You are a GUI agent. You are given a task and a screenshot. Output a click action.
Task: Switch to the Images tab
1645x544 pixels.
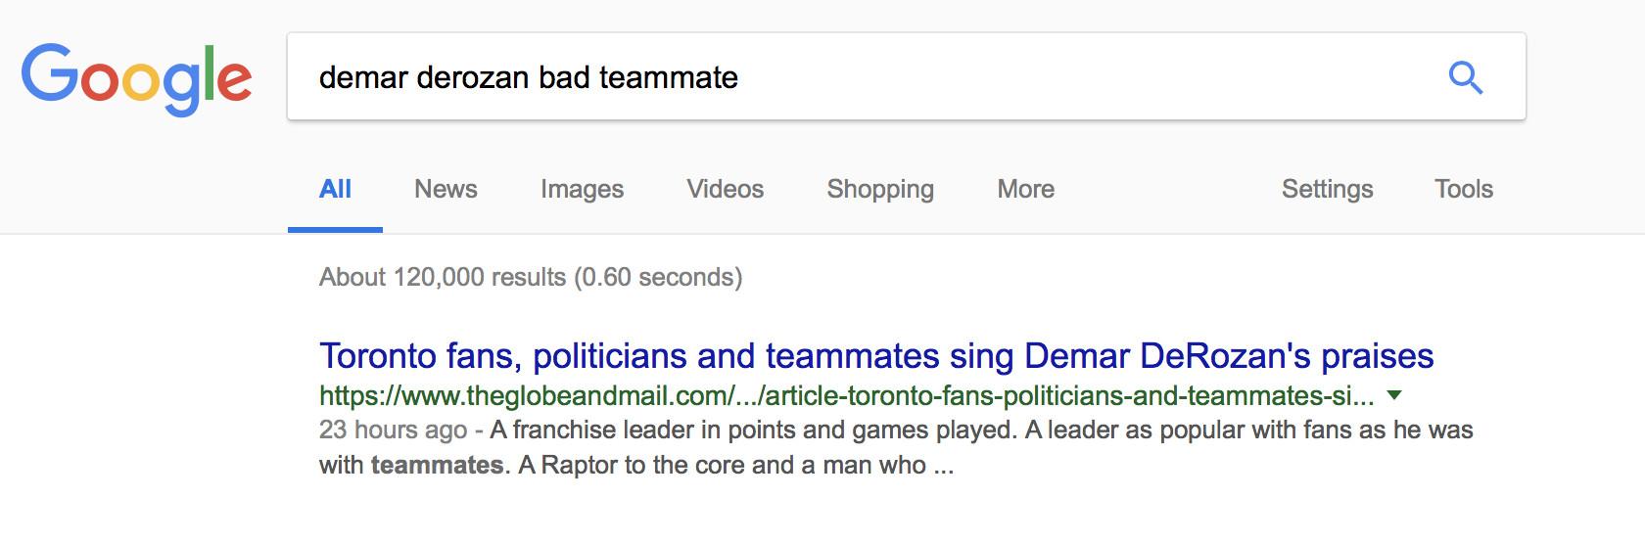click(x=582, y=190)
